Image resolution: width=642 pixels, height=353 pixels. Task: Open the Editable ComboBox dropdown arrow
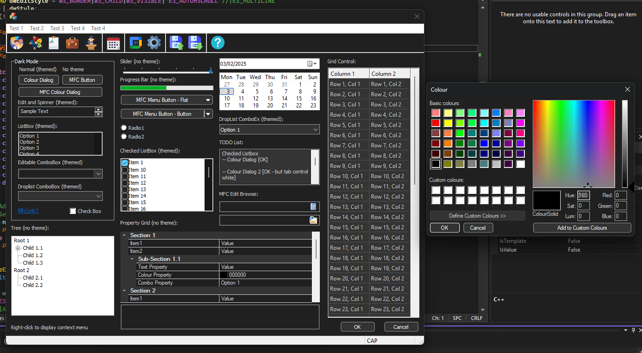point(98,173)
